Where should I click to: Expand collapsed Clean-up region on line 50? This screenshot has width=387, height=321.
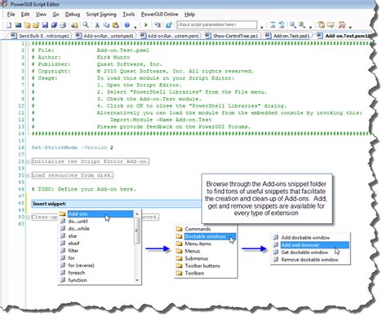point(28,218)
